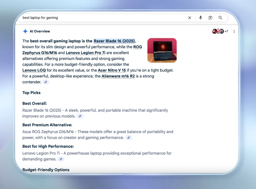Open search by image camera icon

(210, 18)
